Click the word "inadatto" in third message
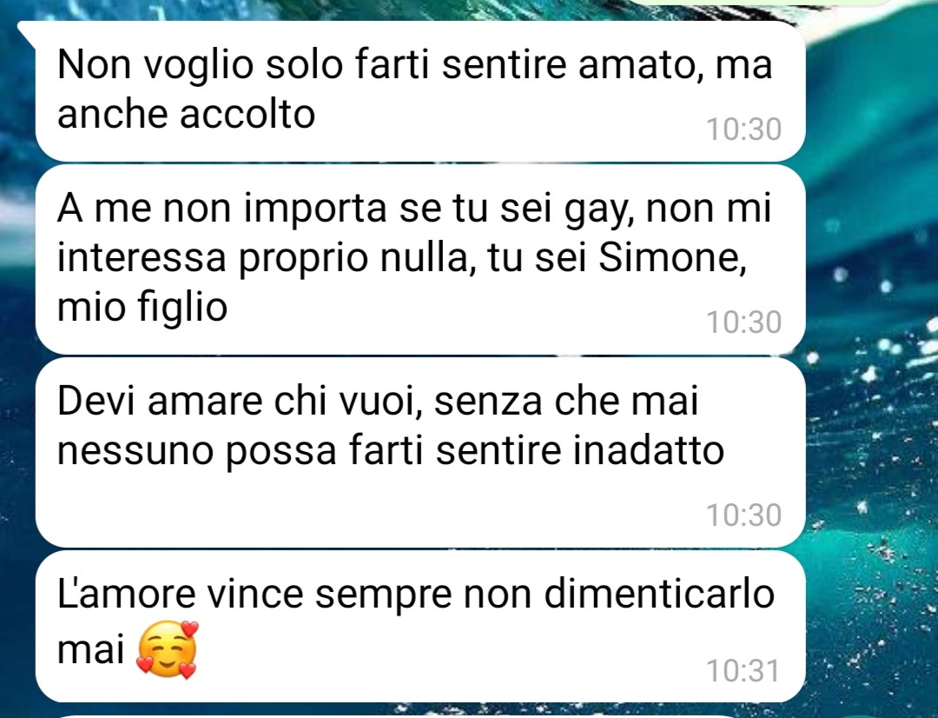This screenshot has height=718, width=938. [x=649, y=450]
